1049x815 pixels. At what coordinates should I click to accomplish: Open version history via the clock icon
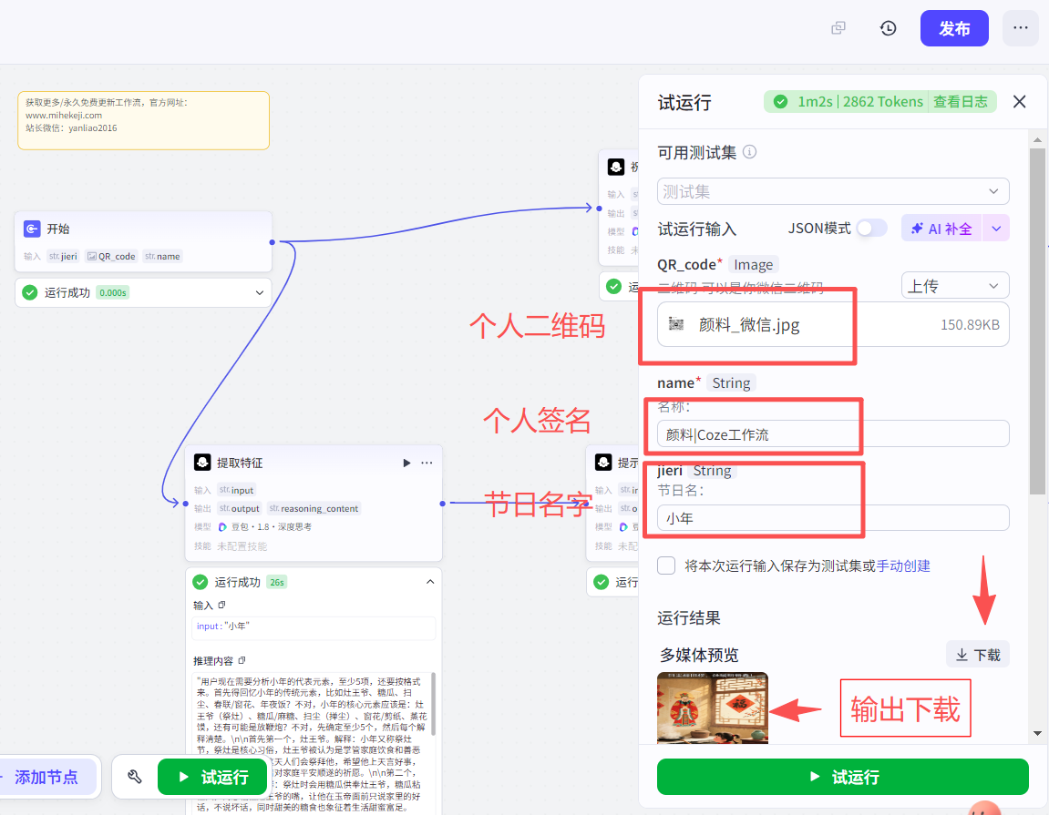887,28
